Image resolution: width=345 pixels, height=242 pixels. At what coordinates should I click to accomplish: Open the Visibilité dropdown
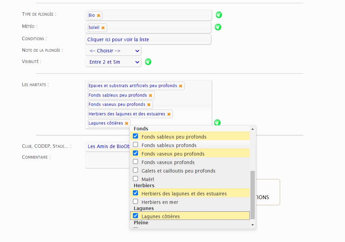coord(113,62)
